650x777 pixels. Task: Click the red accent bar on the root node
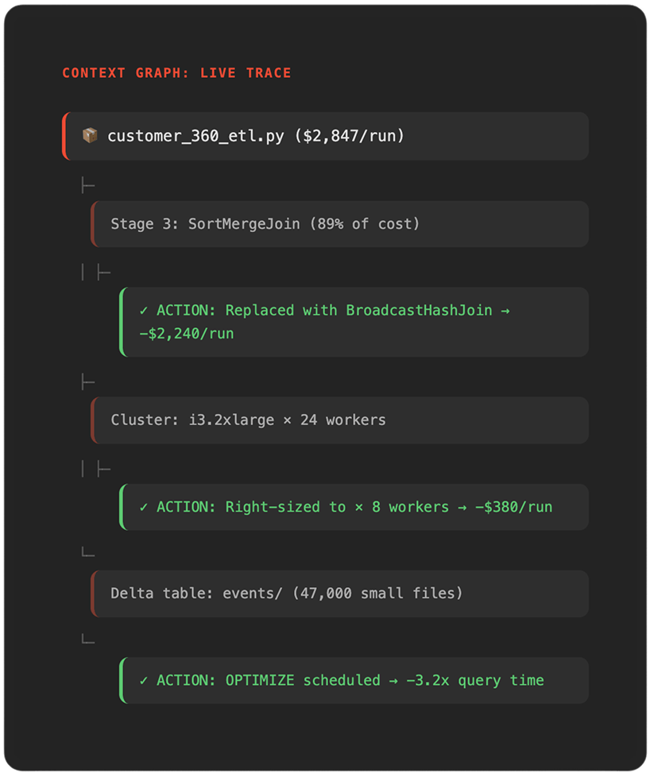click(64, 136)
